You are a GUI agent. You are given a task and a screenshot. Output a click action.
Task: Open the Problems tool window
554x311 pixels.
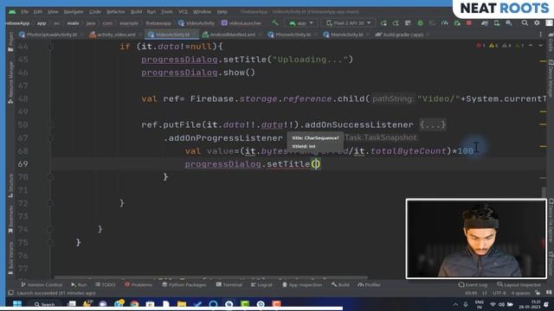(x=138, y=284)
